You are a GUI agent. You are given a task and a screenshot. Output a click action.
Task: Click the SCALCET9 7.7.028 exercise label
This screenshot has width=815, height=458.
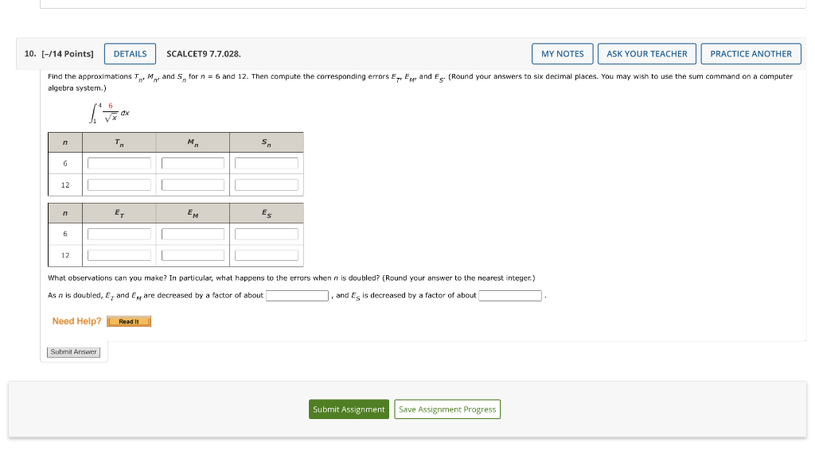pos(203,53)
